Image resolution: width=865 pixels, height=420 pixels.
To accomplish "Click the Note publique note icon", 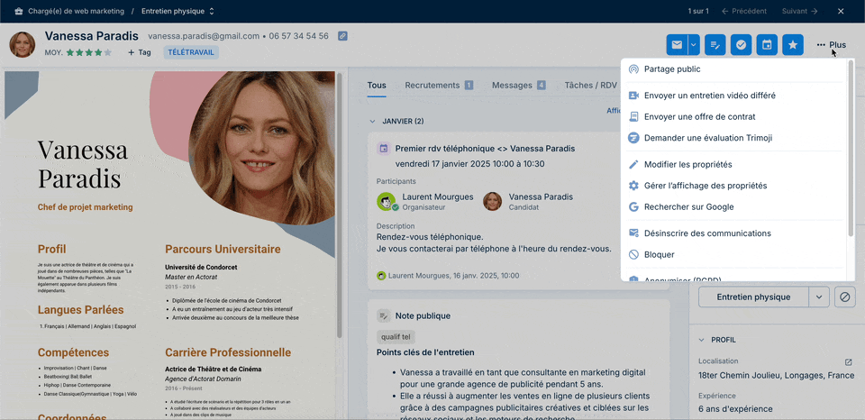I will (x=384, y=315).
